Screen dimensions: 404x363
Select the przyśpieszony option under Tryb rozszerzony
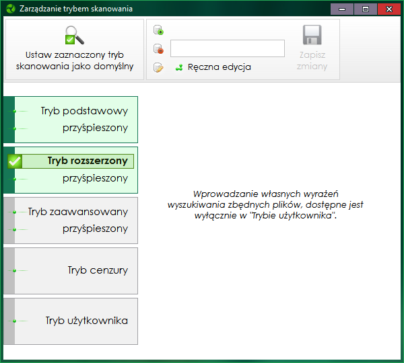coord(95,178)
